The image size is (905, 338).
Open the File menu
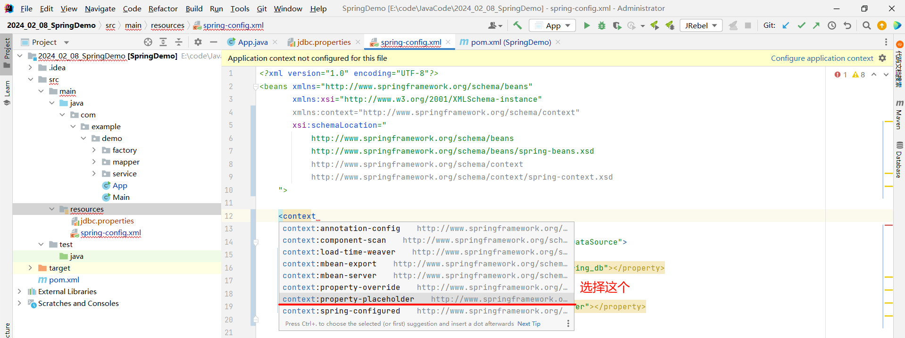point(26,8)
